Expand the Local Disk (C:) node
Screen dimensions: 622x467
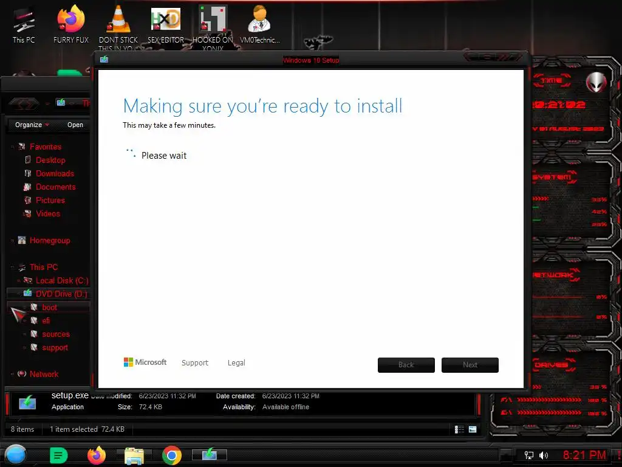tap(19, 281)
